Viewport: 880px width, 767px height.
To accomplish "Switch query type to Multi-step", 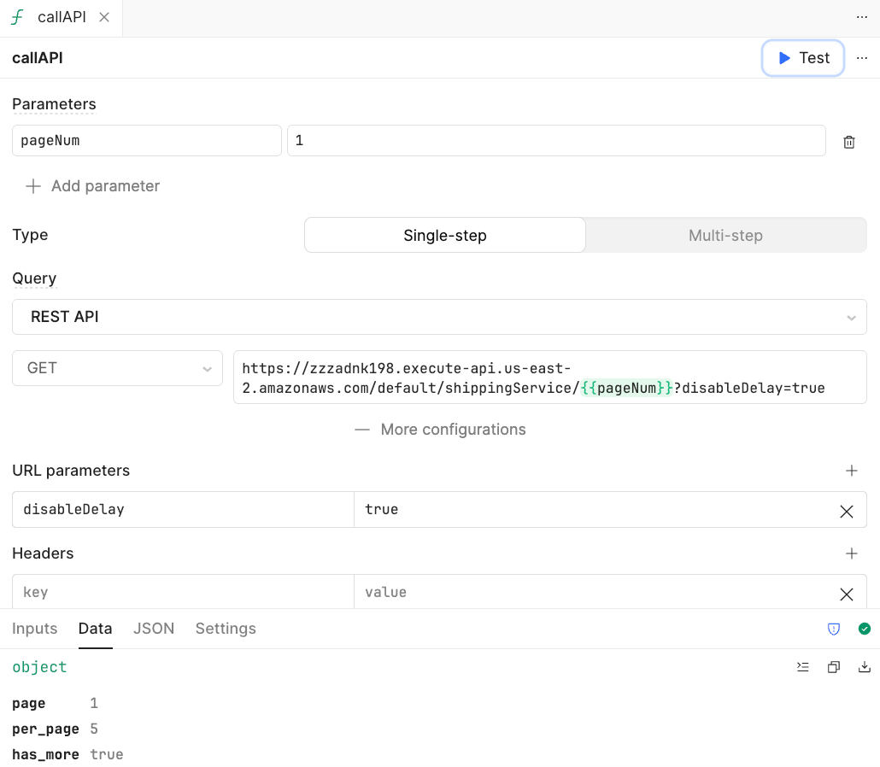I will pyautogui.click(x=725, y=236).
